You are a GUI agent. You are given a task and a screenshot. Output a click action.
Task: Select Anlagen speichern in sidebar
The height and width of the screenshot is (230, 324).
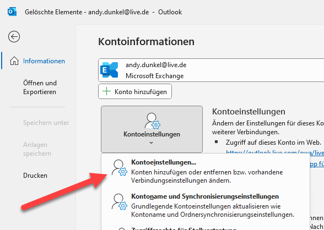[37, 149]
